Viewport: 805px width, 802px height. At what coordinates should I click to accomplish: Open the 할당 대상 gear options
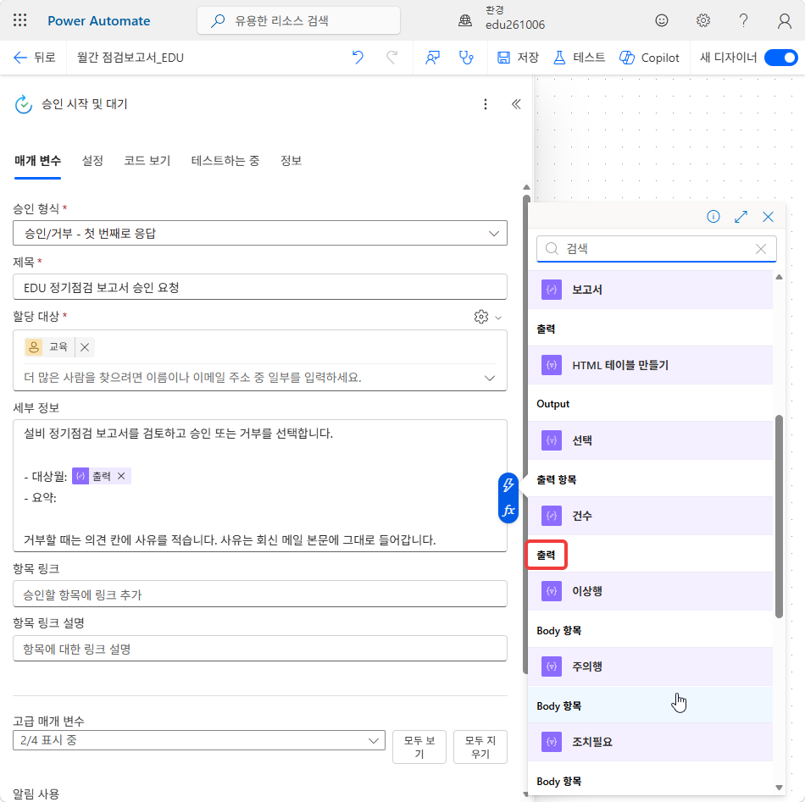[487, 317]
